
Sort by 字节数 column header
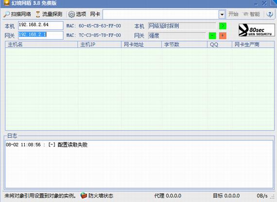pyautogui.click(x=185, y=45)
